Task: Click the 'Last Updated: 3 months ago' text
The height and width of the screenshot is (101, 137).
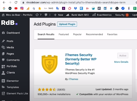Action: [x=112, y=89]
